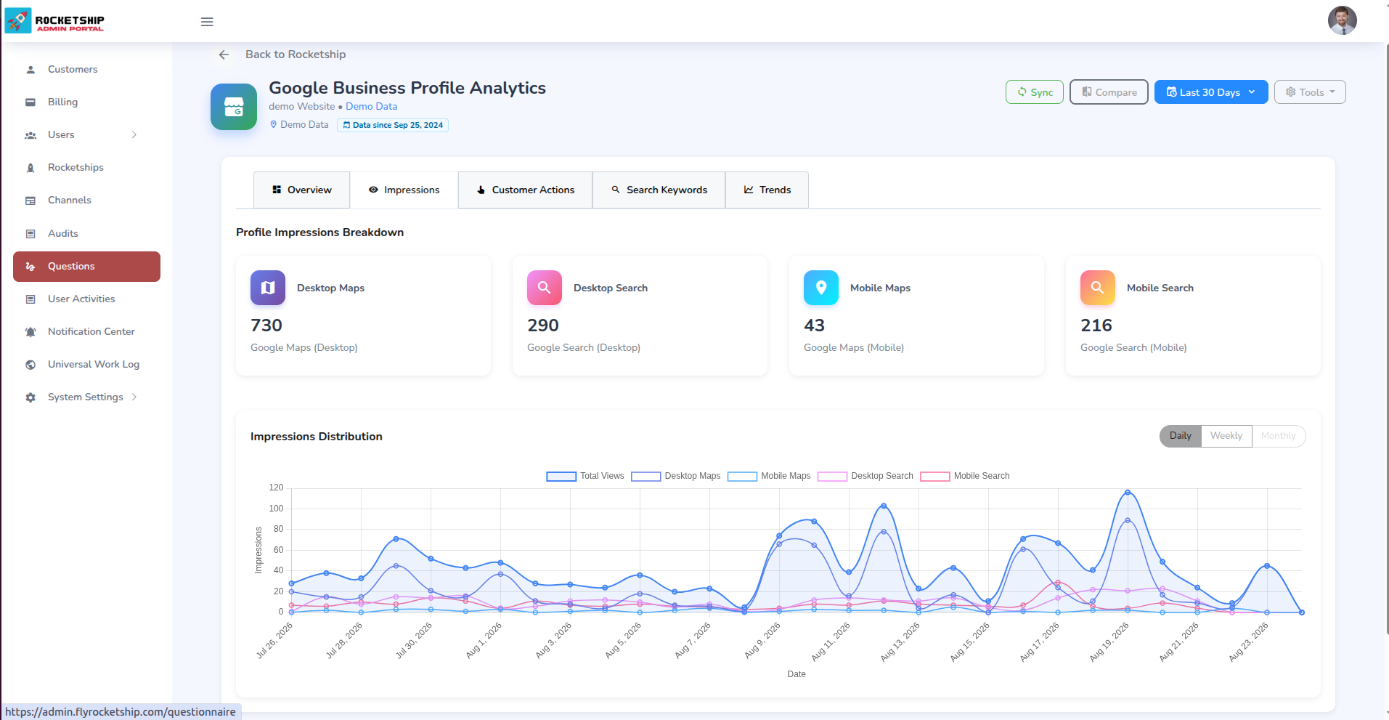The width and height of the screenshot is (1389, 720).
Task: Toggle Desktop Maps series in chart legend
Action: [x=676, y=476]
